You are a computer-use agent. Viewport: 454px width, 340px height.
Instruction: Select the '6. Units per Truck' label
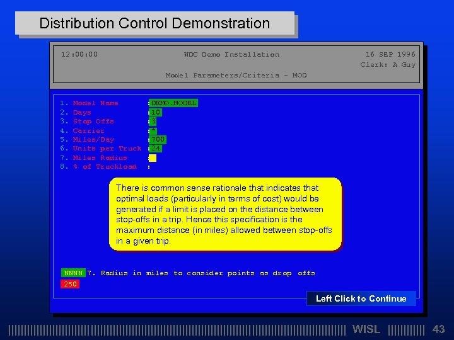[x=101, y=149]
